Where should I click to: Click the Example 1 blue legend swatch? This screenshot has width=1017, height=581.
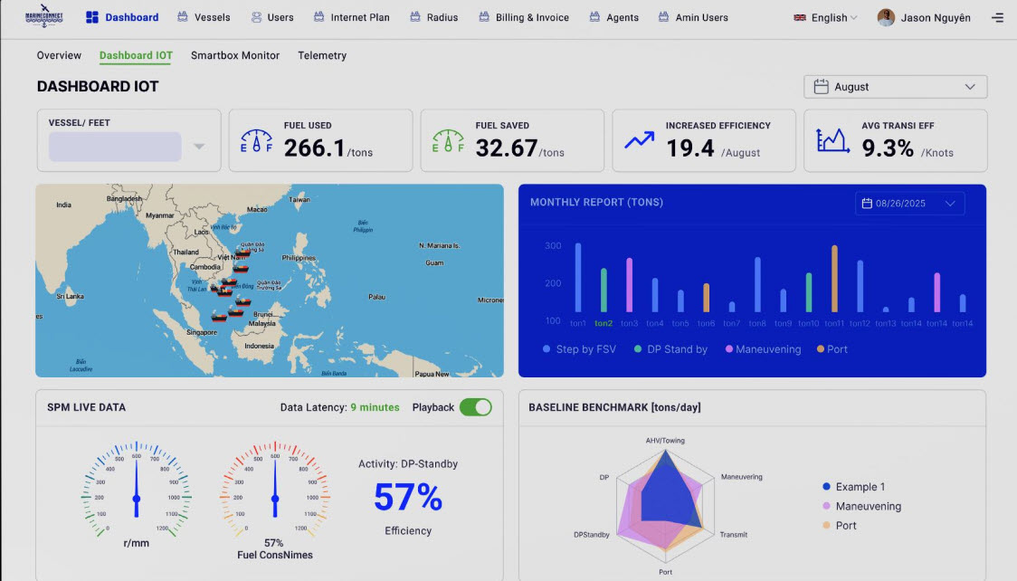click(827, 487)
